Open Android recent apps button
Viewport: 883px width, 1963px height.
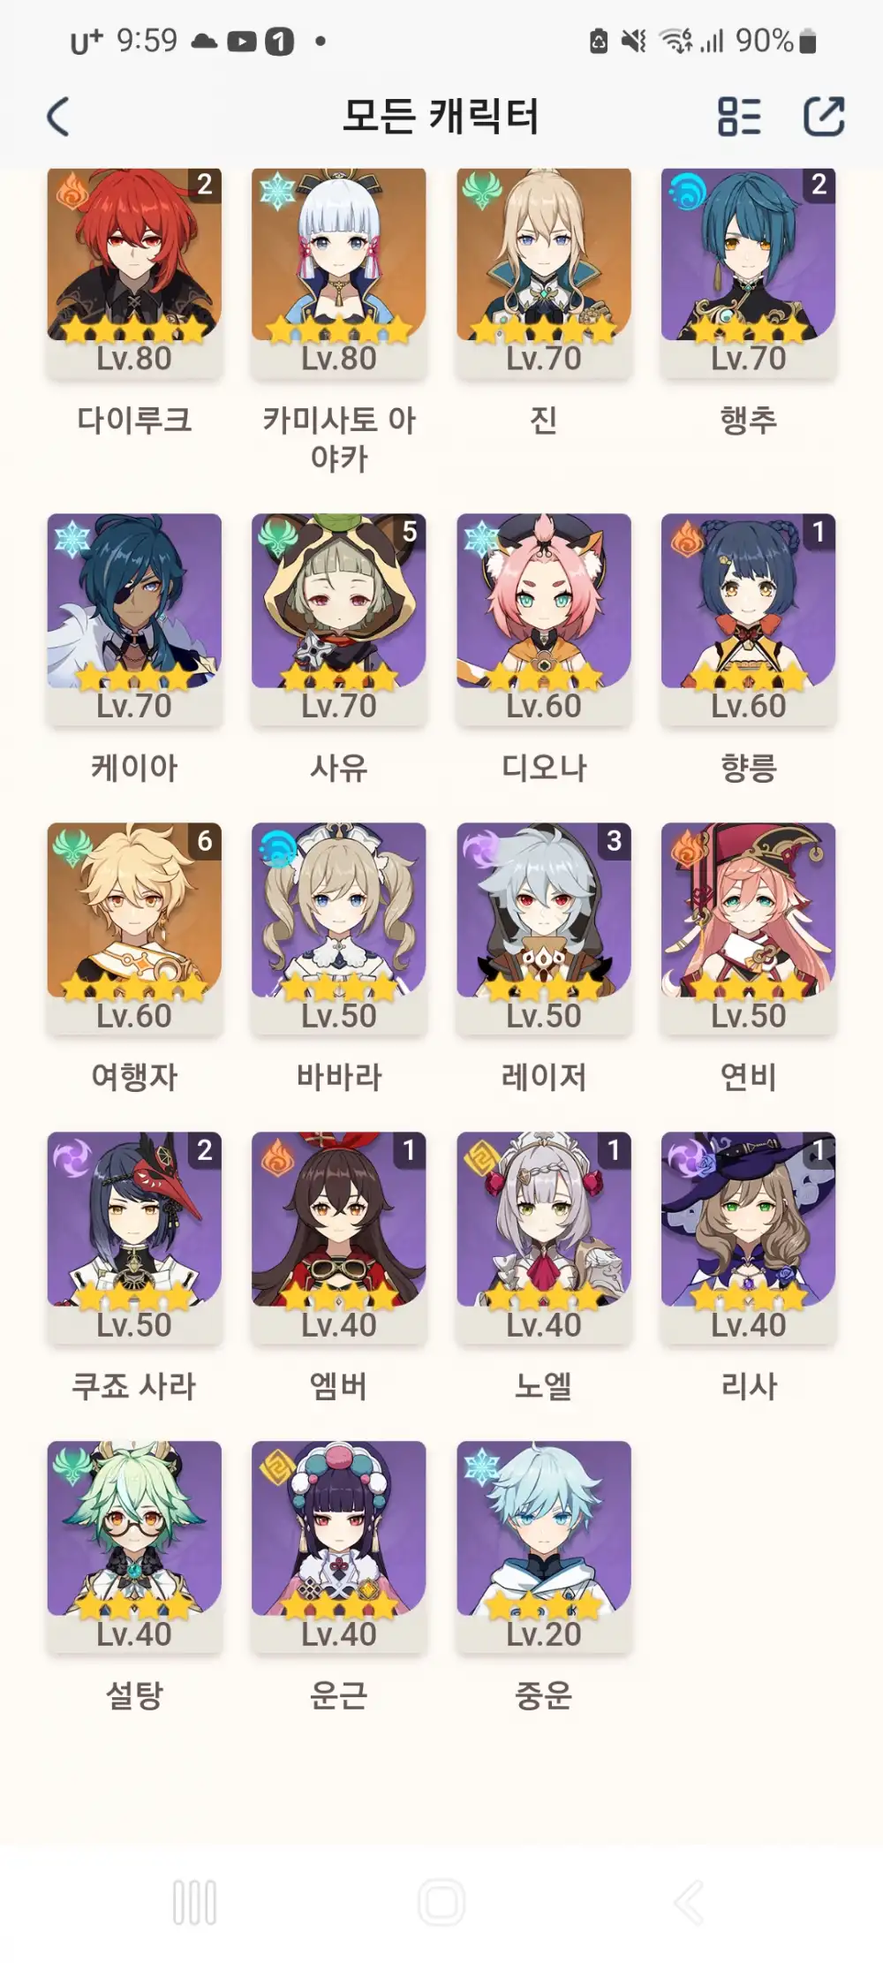point(195,1902)
